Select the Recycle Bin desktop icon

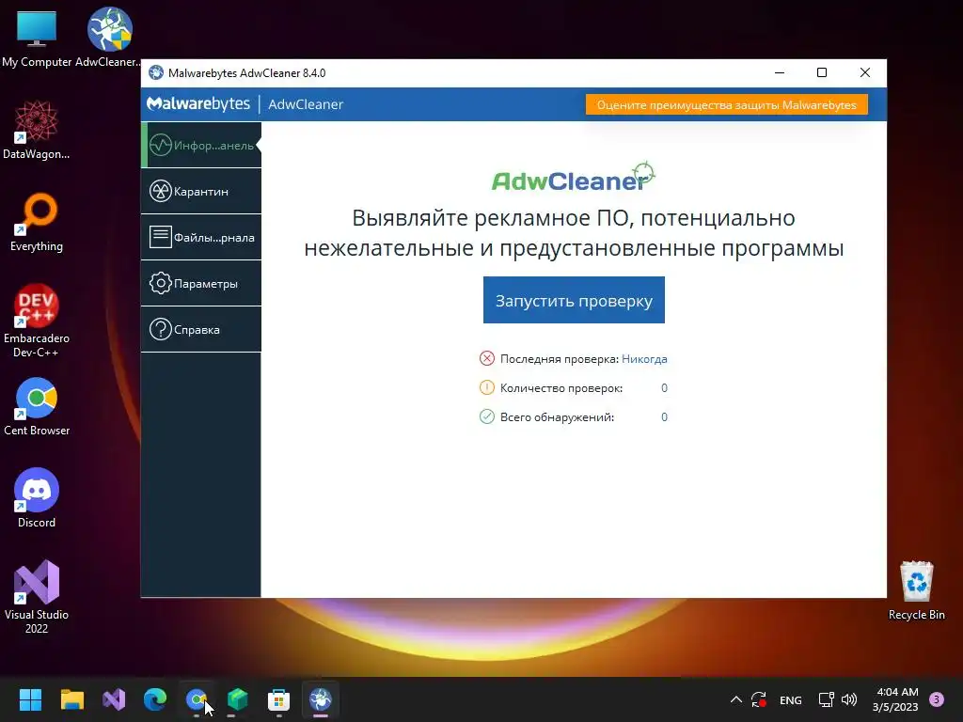click(916, 590)
